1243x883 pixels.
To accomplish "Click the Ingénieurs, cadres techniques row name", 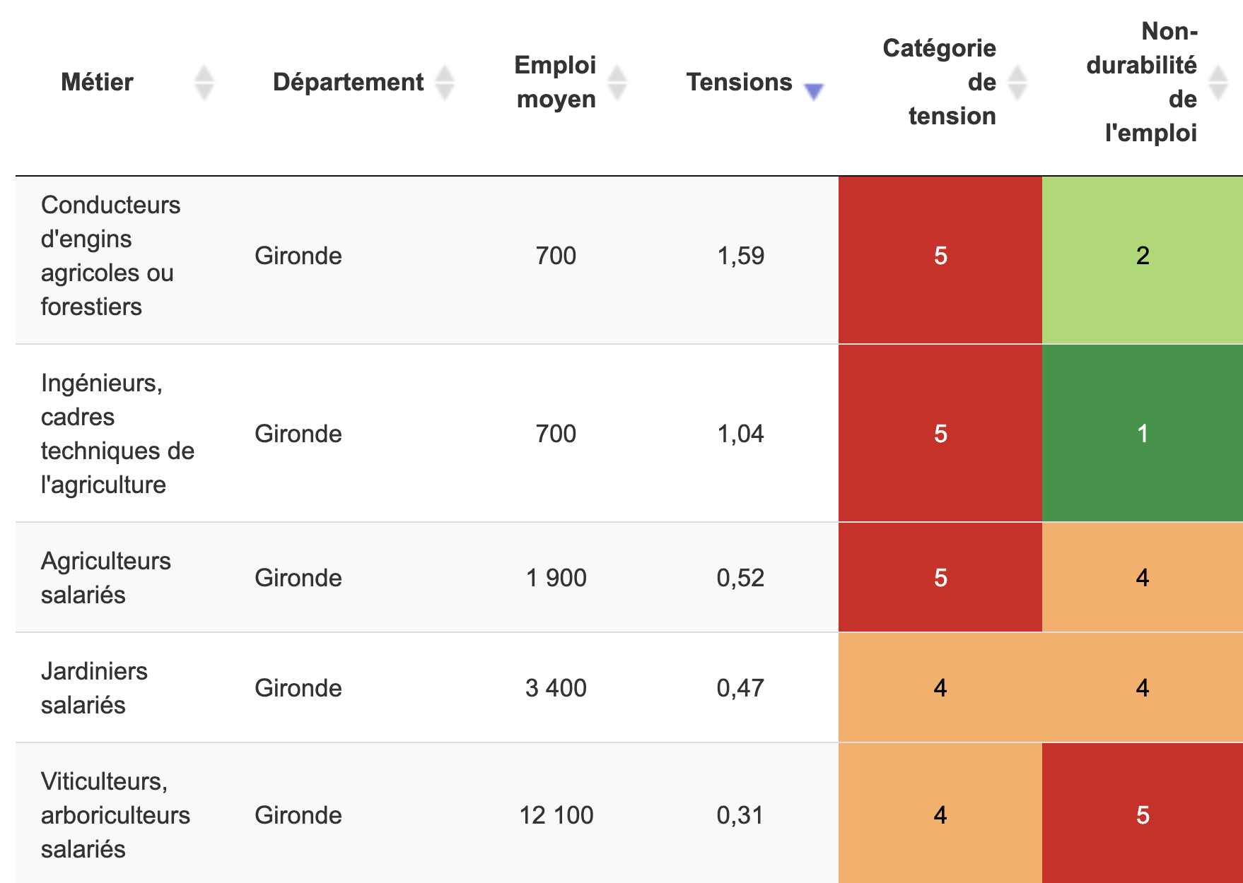I will [117, 434].
